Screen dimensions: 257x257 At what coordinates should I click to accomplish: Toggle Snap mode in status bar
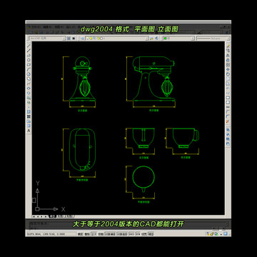(81, 234)
